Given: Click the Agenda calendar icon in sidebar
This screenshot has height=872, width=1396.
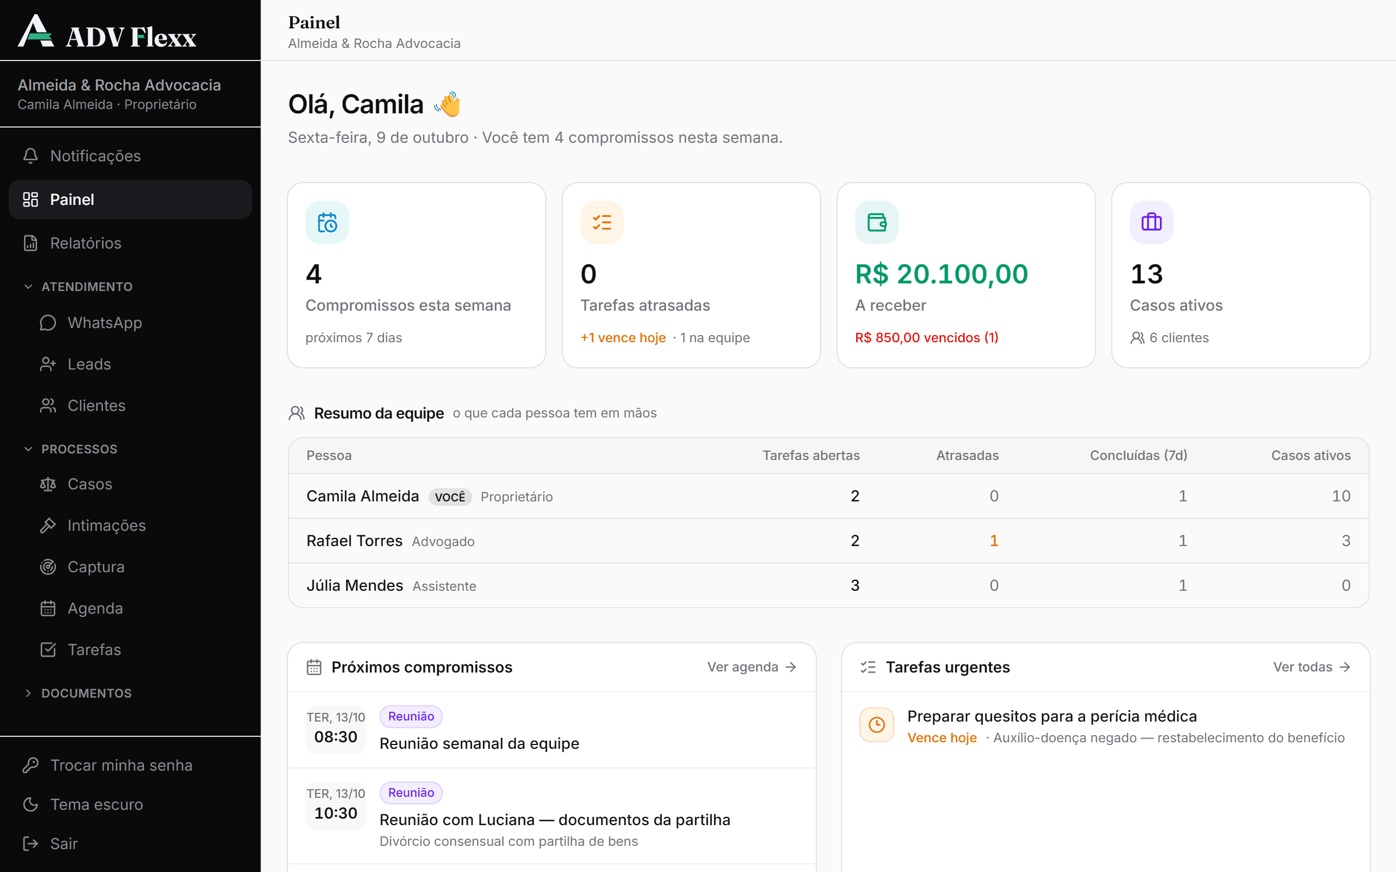Looking at the screenshot, I should point(48,608).
